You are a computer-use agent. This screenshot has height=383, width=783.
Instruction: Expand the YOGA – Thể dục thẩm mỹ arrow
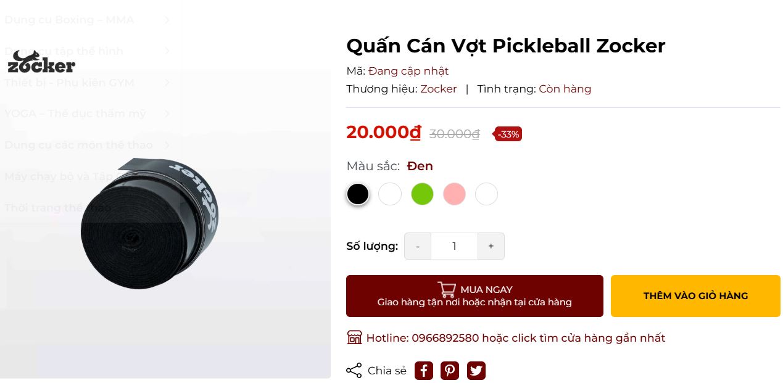click(167, 113)
